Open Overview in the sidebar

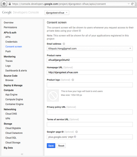(x=8, y=22)
